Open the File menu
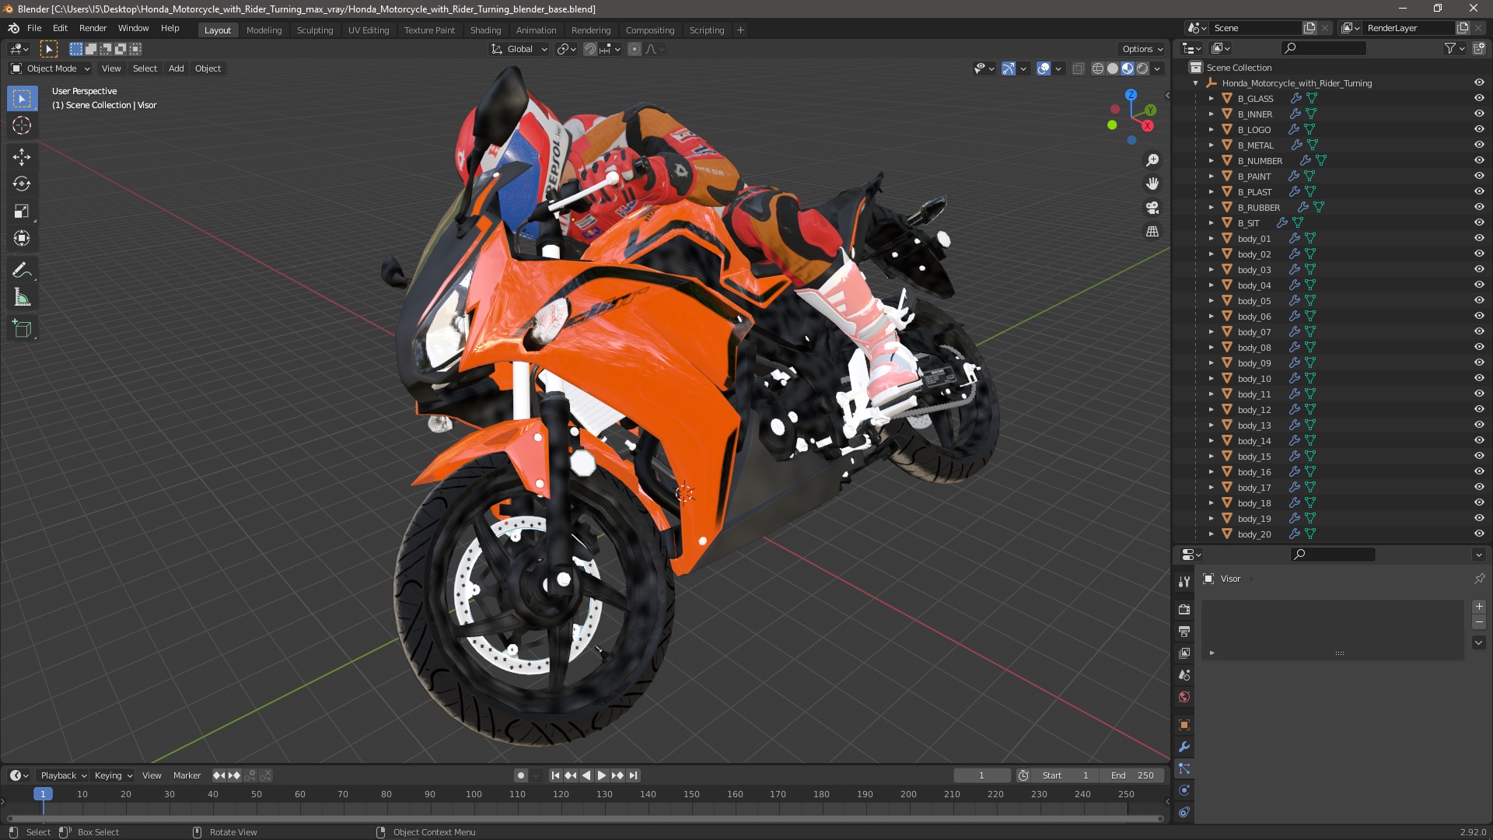 tap(34, 28)
